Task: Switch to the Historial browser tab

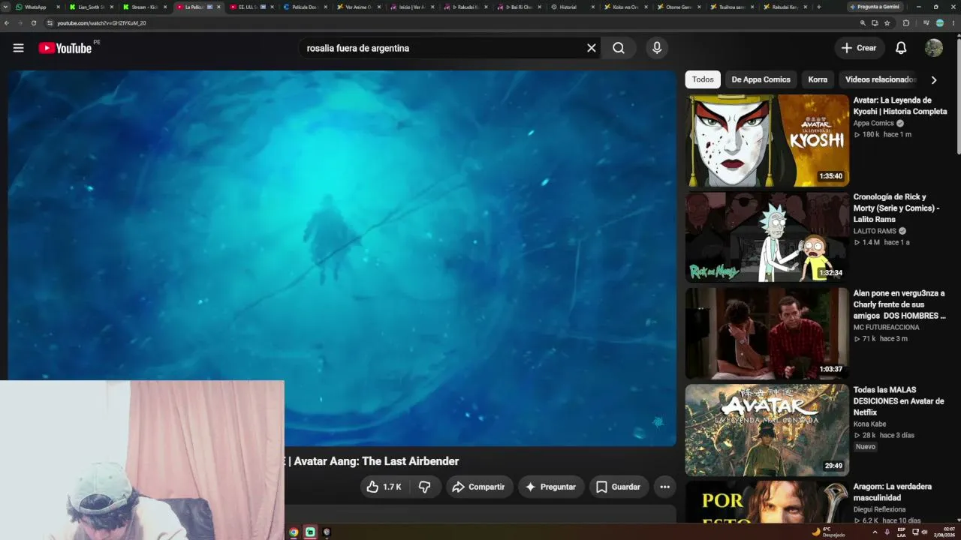Action: click(x=568, y=7)
